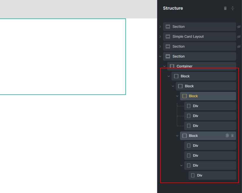Collapse the Block showing copy and delete icons
The height and width of the screenshot is (193, 242).
[x=177, y=136]
